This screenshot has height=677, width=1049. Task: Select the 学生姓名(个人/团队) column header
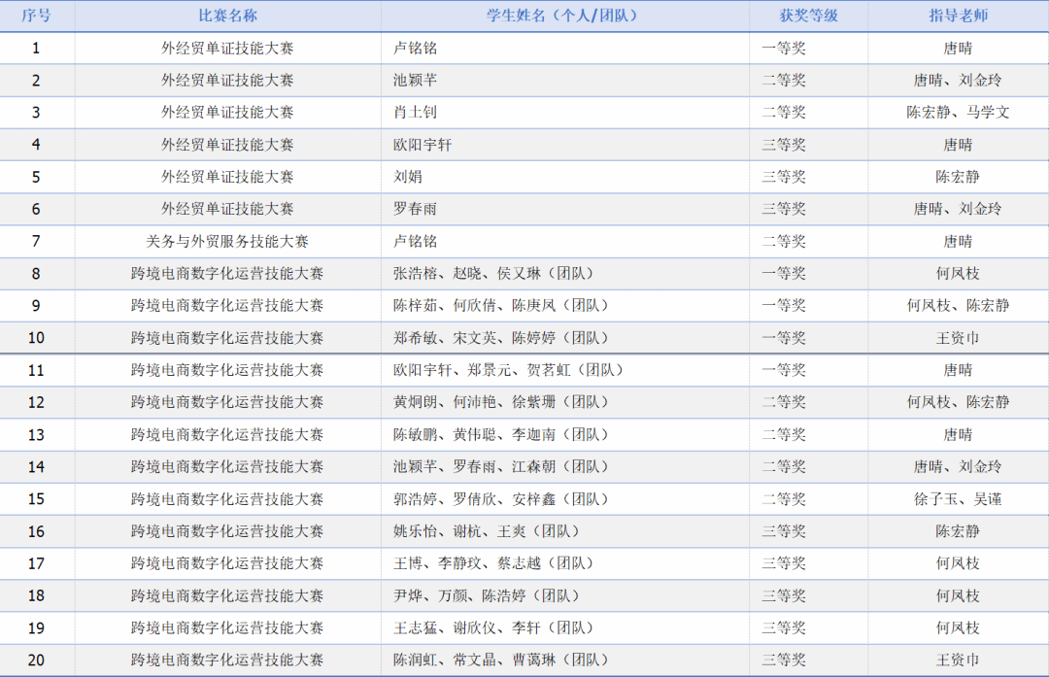(564, 16)
